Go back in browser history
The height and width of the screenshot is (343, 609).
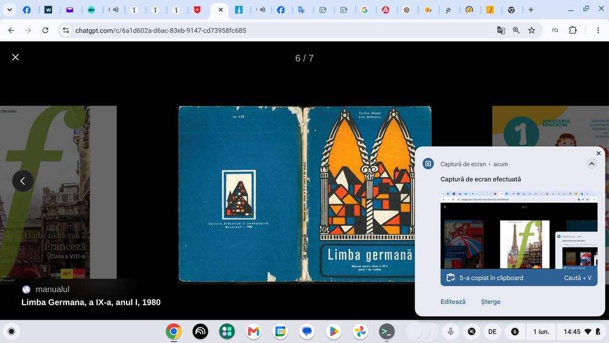point(11,30)
